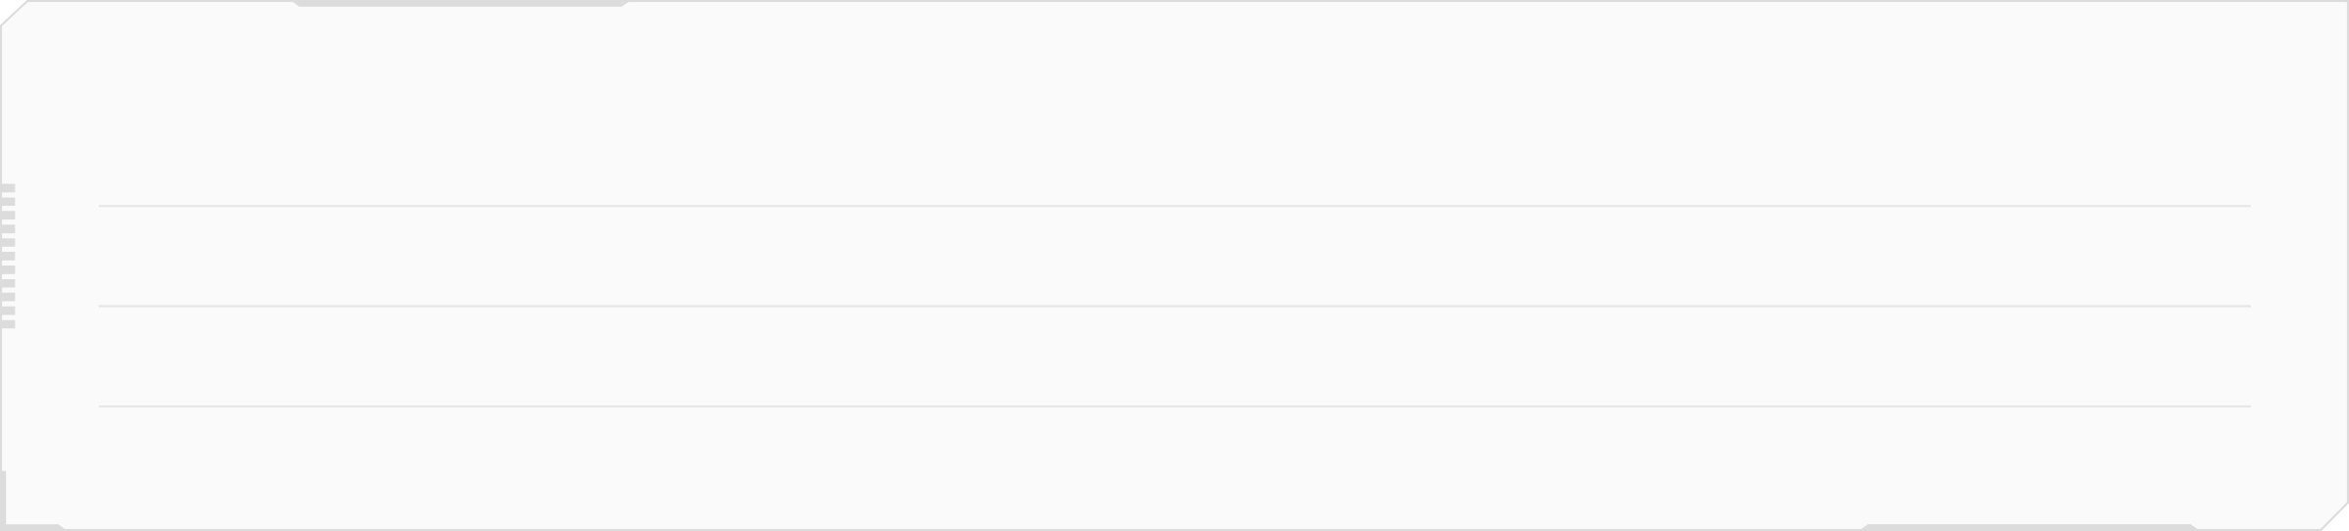The height and width of the screenshot is (531, 2349).
Task: Click the striped indicator on left edge
Action: pos(8,256)
